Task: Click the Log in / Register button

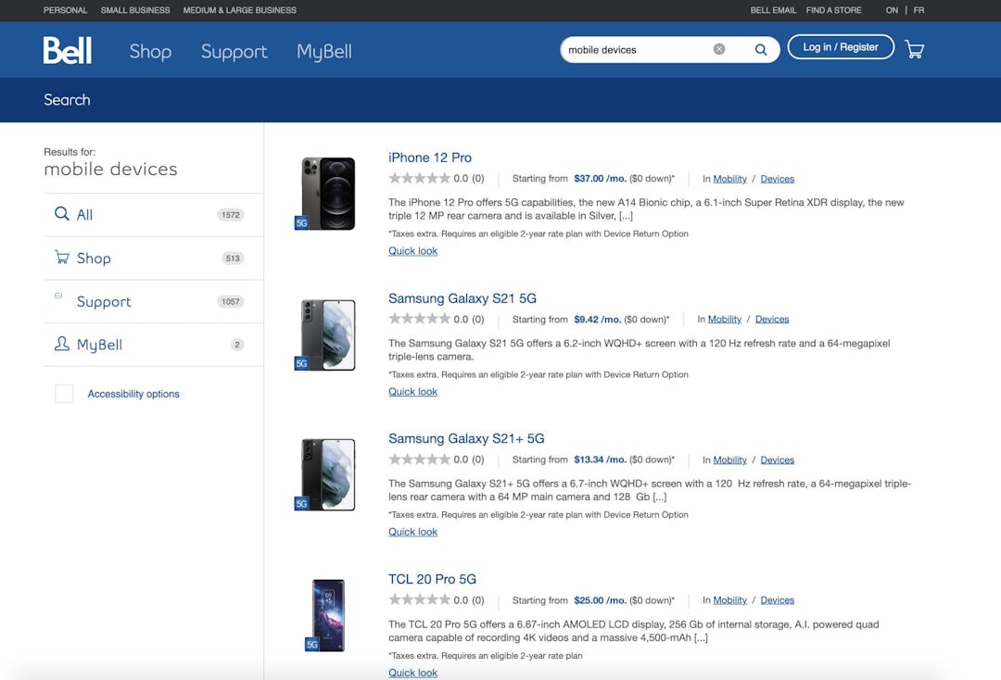Action: 840,46
